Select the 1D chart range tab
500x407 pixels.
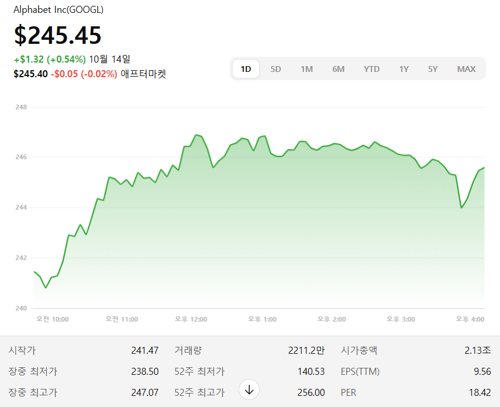246,69
